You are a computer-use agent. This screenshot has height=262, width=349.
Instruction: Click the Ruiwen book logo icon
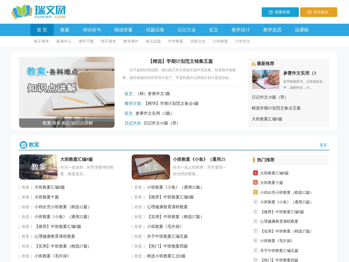(x=22, y=12)
